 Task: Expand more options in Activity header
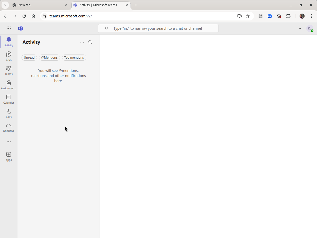pos(82,42)
